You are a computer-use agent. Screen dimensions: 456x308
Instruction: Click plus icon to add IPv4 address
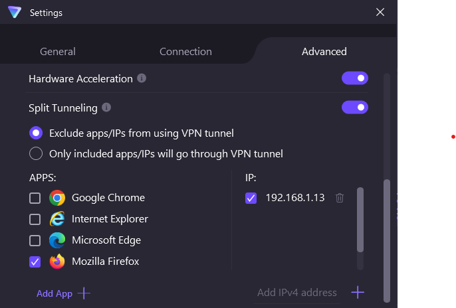(x=358, y=292)
